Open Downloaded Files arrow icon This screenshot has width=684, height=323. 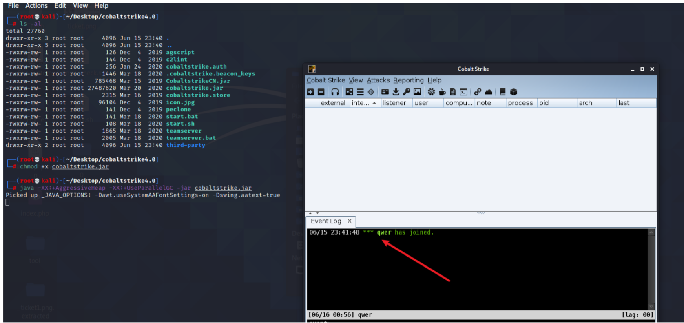point(396,92)
